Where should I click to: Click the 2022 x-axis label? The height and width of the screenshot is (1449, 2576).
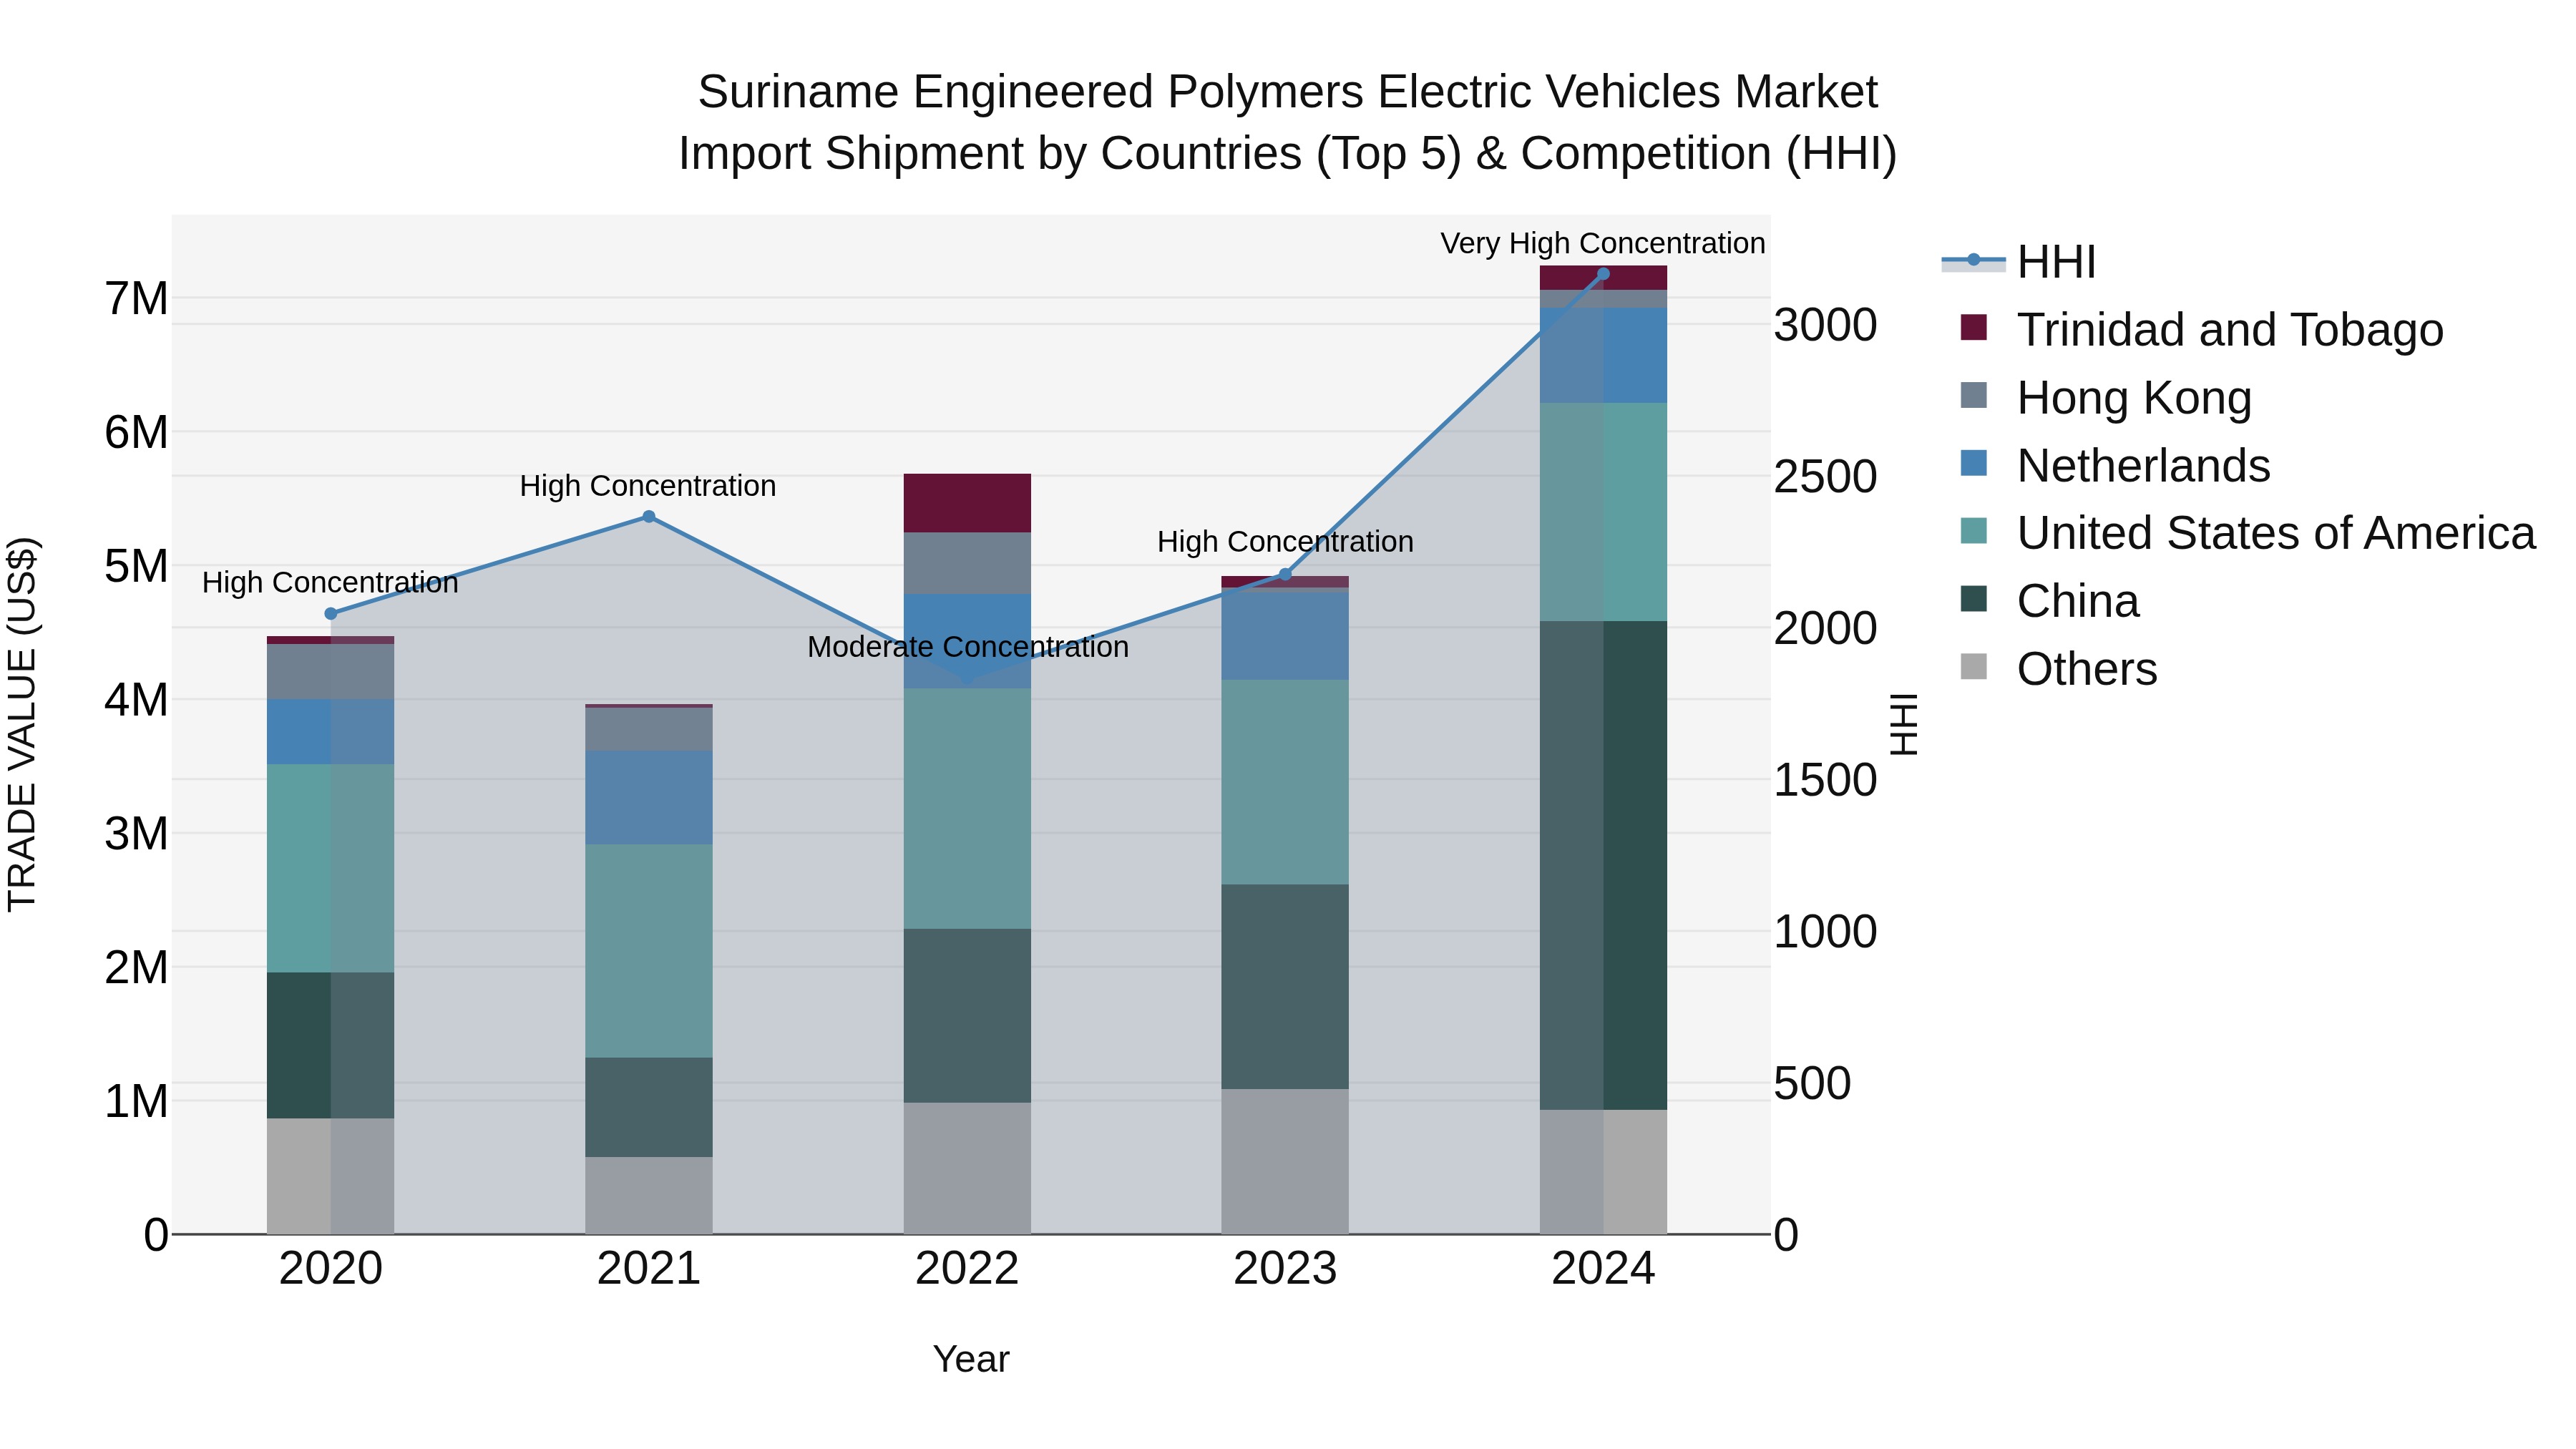pyautogui.click(x=967, y=1269)
